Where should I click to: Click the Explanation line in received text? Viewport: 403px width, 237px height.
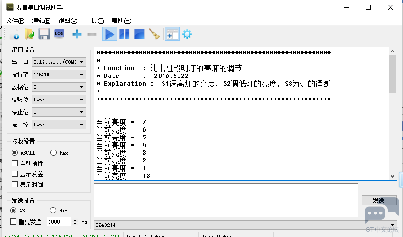(x=214, y=84)
